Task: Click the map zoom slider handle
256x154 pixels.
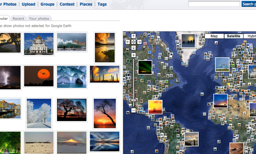Action: [x=134, y=101]
